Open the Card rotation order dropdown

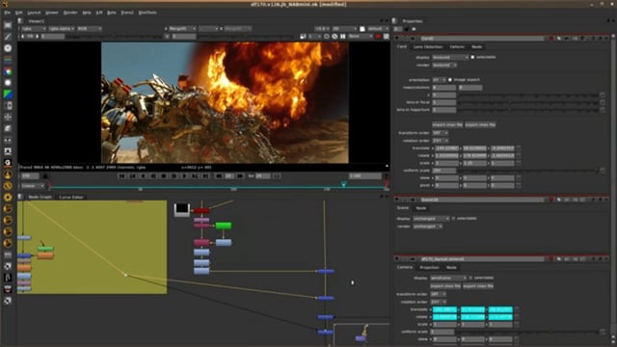click(x=440, y=141)
